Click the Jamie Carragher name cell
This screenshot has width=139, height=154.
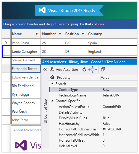[26, 52]
